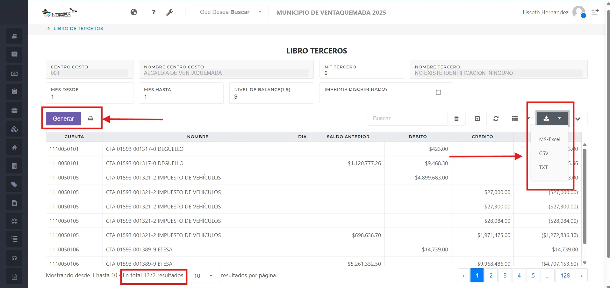The height and width of the screenshot is (288, 610).
Task: Open the Que Desea Buscar dropdown
Action: pyautogui.click(x=230, y=12)
